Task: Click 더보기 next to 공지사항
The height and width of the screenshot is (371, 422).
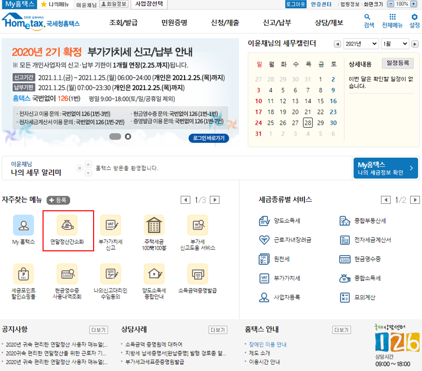Action: (x=99, y=330)
